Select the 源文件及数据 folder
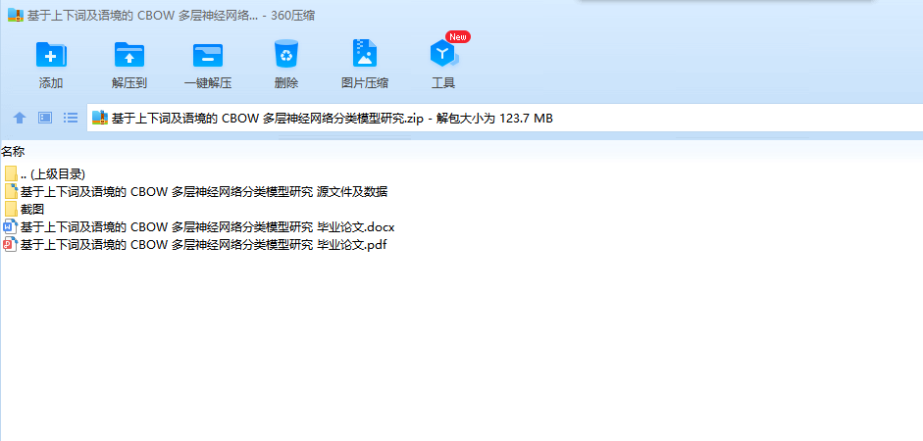The height and width of the screenshot is (441, 923). coord(195,192)
